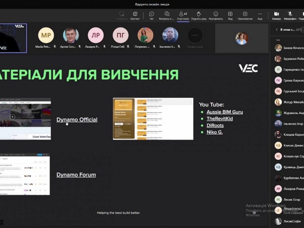This screenshot has width=304, height=228.
Task: Open the Еще more actions menu
Action: click(x=260, y=15)
